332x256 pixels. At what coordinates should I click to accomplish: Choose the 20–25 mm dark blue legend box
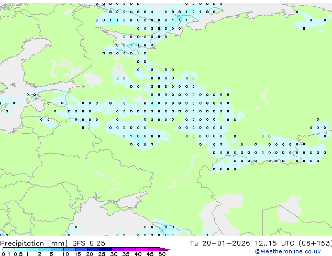pyautogui.click(x=93, y=249)
